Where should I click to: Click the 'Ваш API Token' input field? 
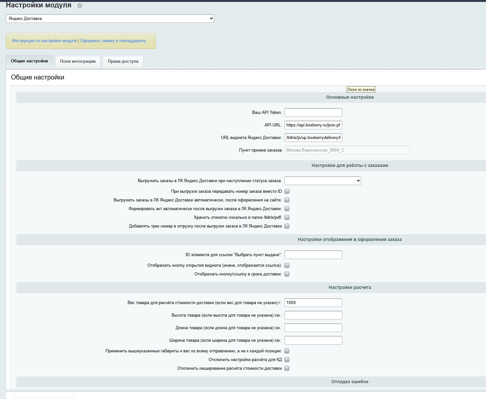coord(313,113)
